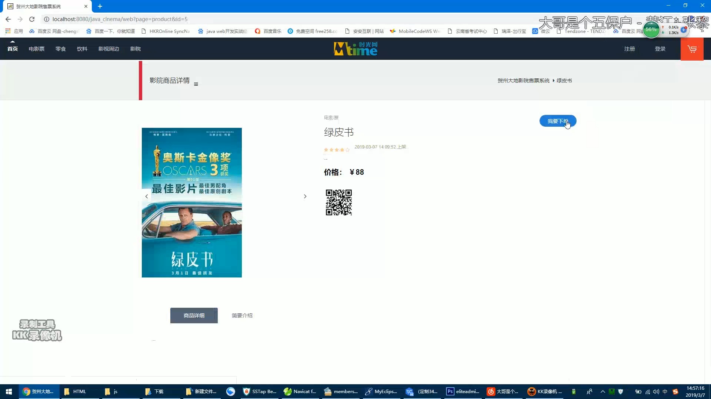Click the 我要下单 order button
Screen dimensions: 711x399
tap(558, 121)
